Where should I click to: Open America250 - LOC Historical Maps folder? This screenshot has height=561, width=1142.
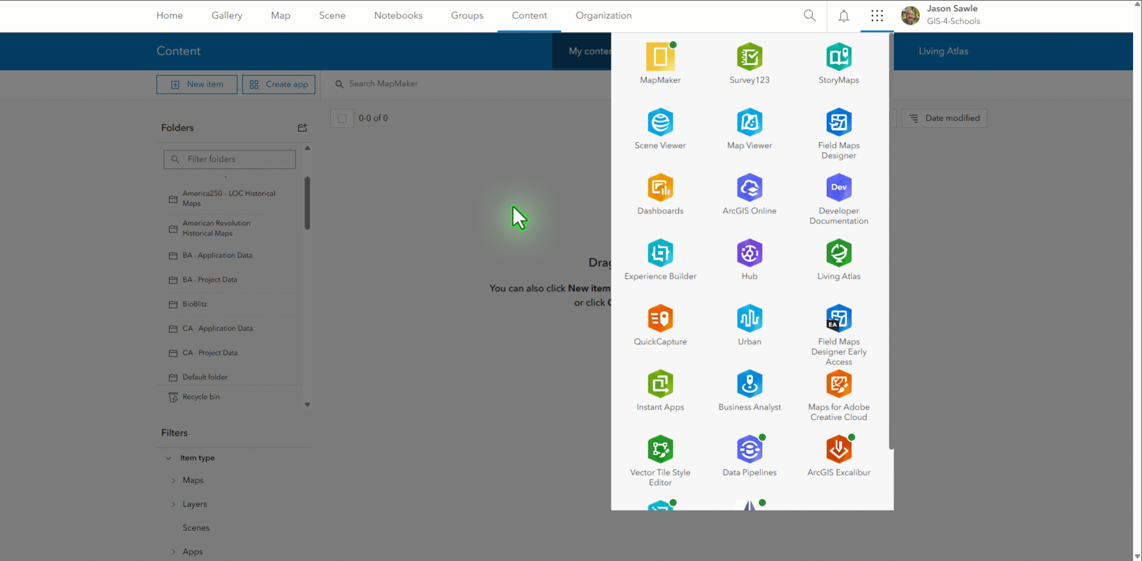230,198
